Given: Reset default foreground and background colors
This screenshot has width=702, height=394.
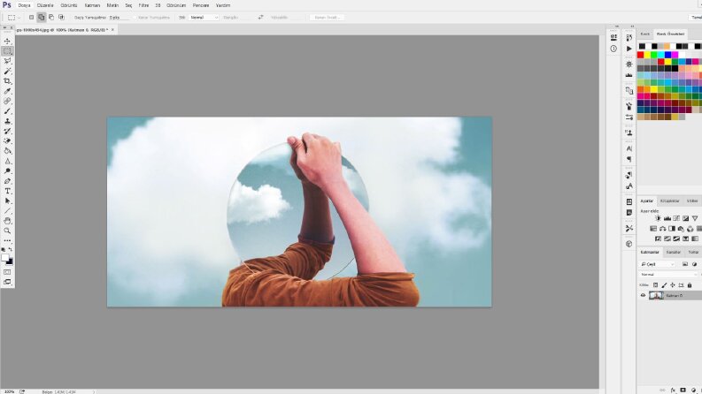Looking at the screenshot, I should point(4,250).
